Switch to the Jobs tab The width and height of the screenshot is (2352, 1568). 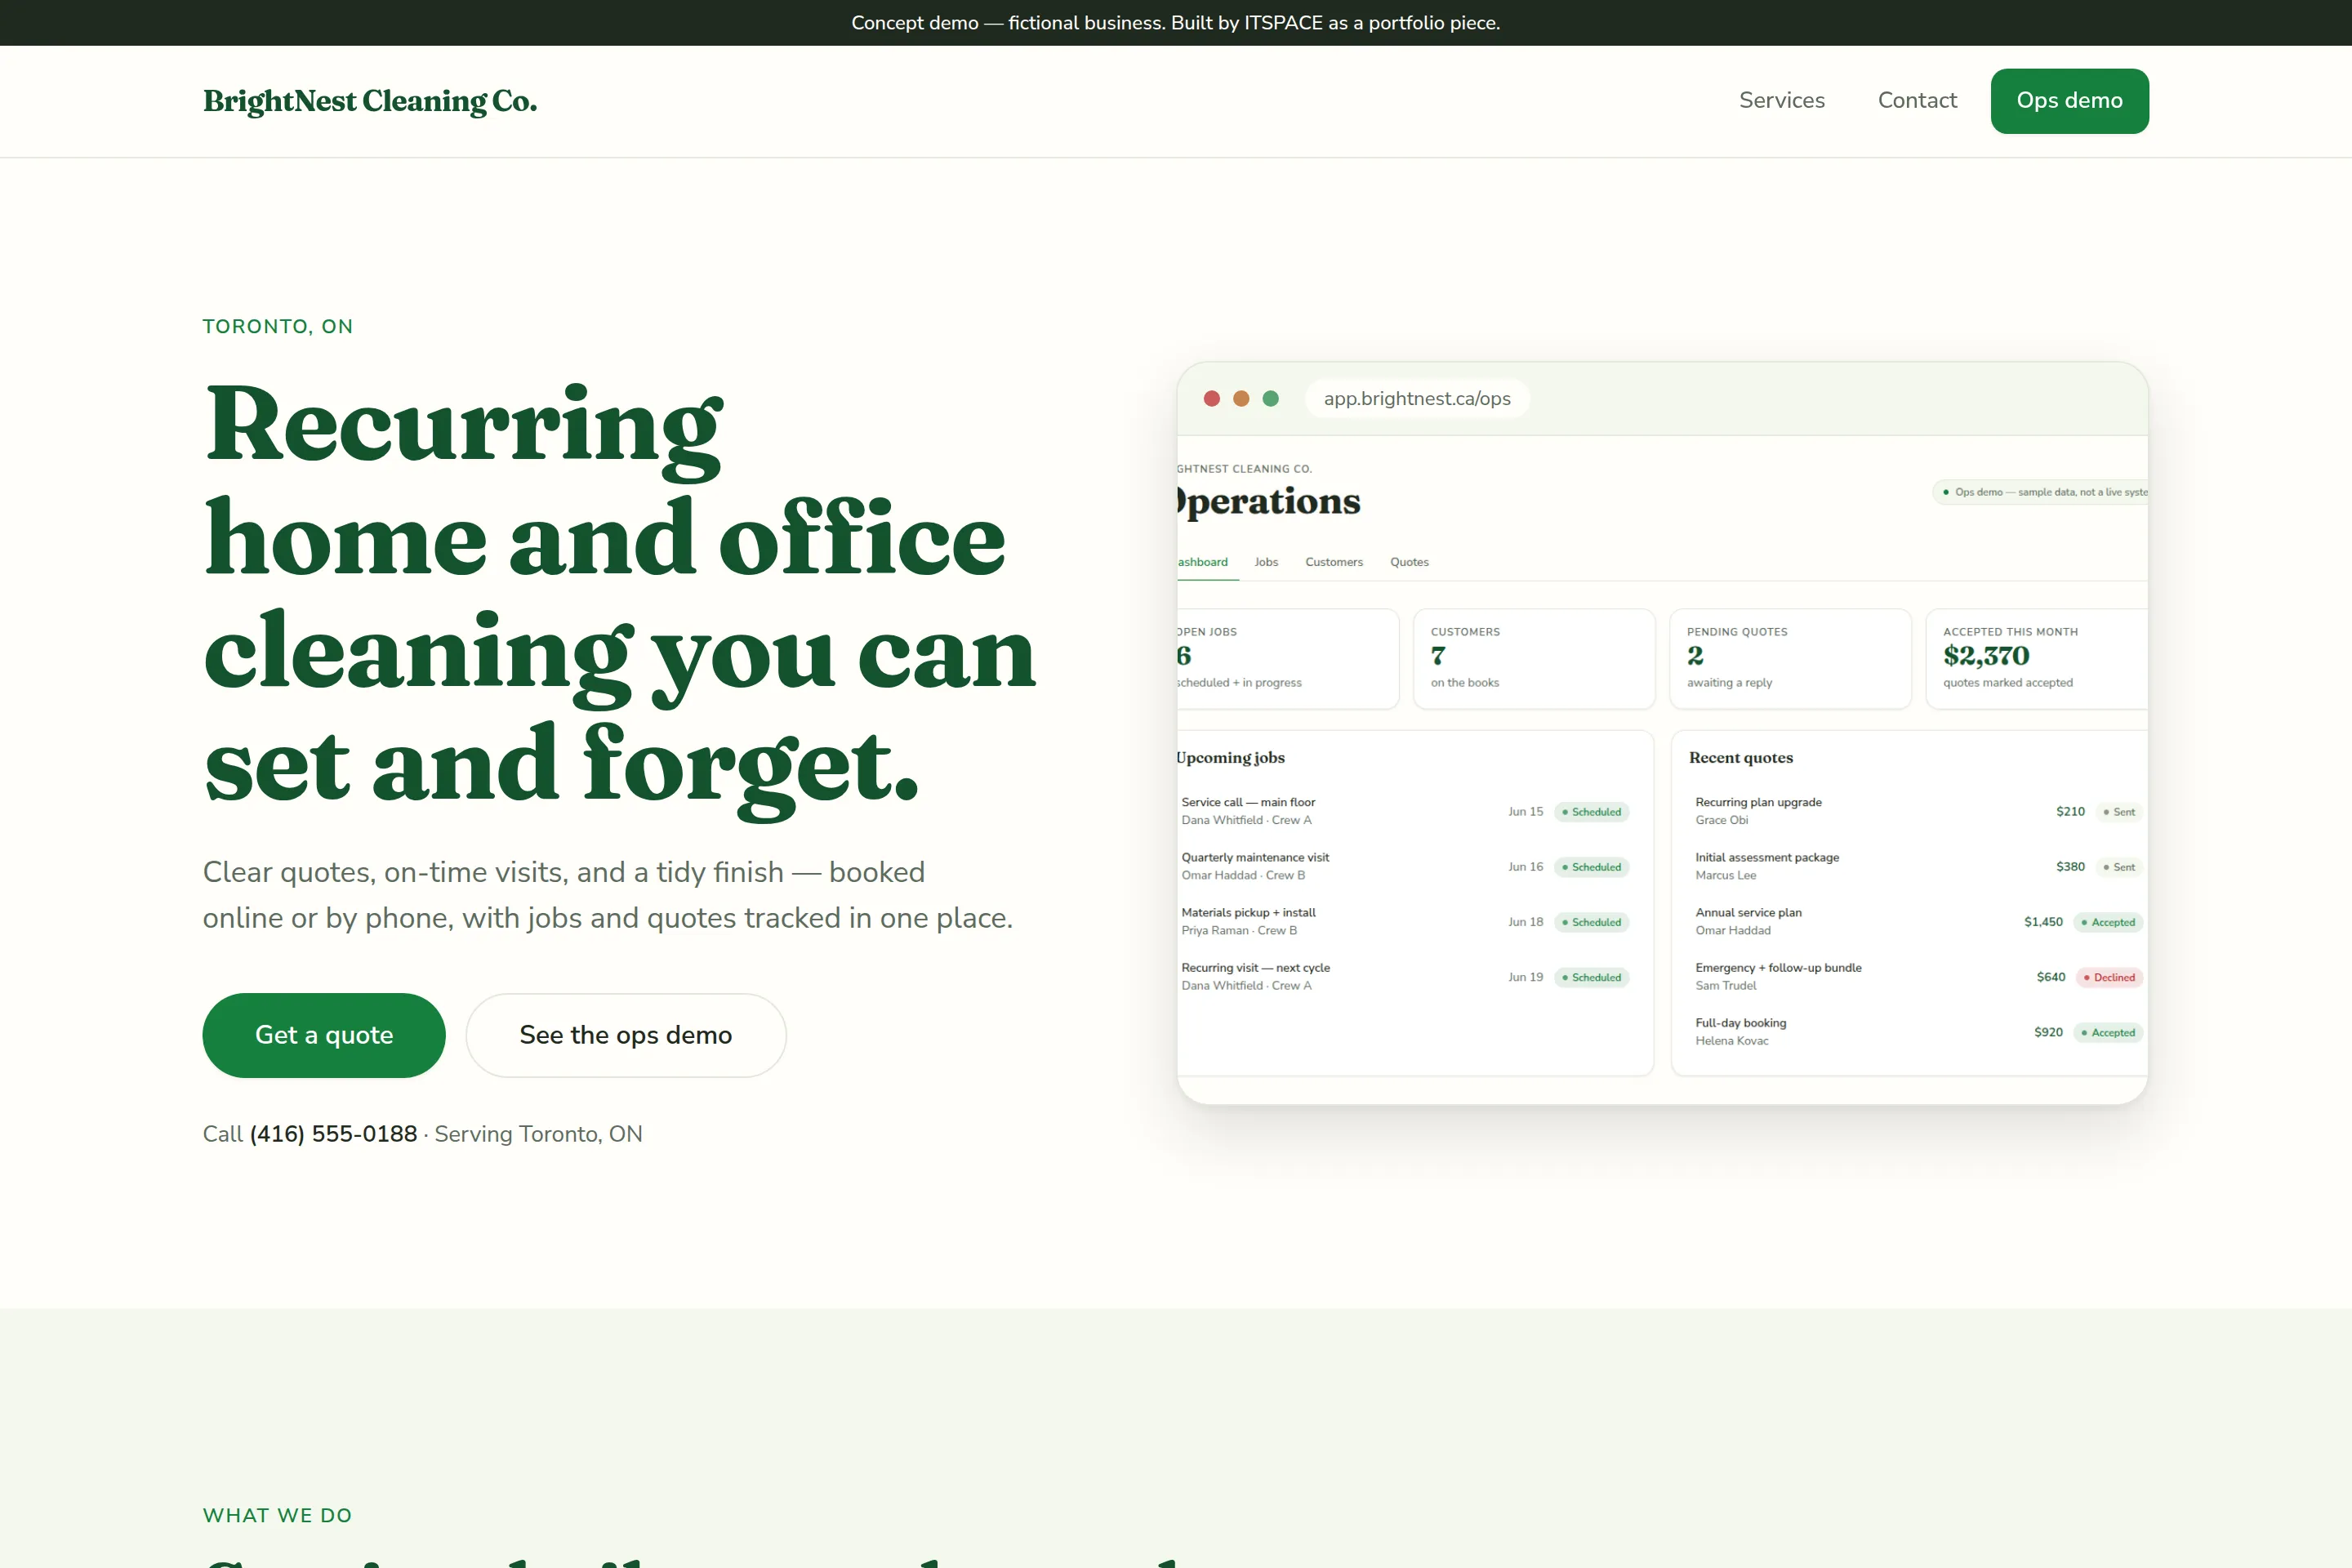[x=1266, y=562]
